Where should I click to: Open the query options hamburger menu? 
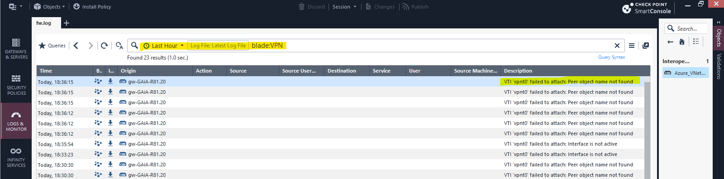coord(632,46)
